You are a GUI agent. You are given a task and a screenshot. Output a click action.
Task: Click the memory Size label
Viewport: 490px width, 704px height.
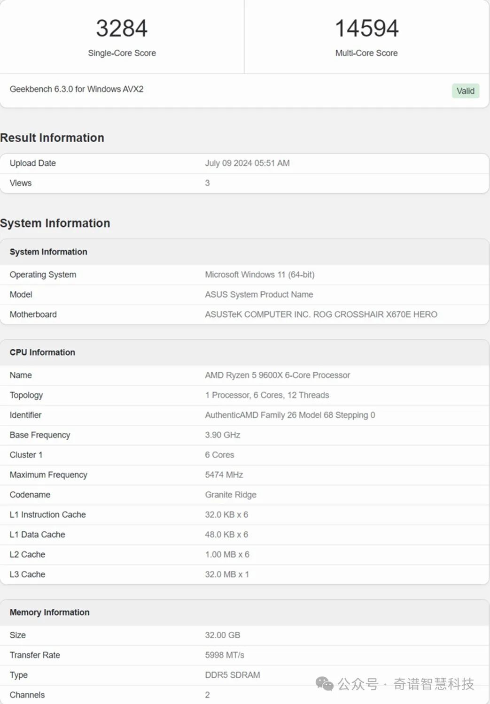coord(17,635)
